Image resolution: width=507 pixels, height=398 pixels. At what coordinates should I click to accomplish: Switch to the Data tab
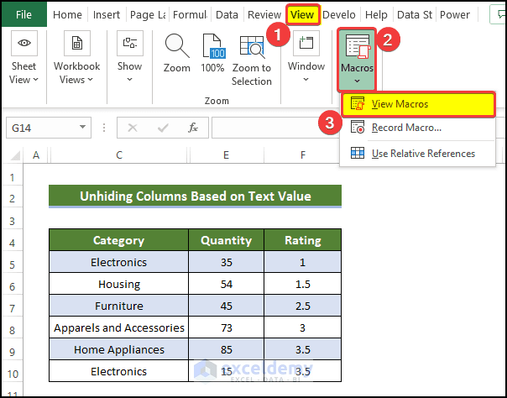(227, 14)
